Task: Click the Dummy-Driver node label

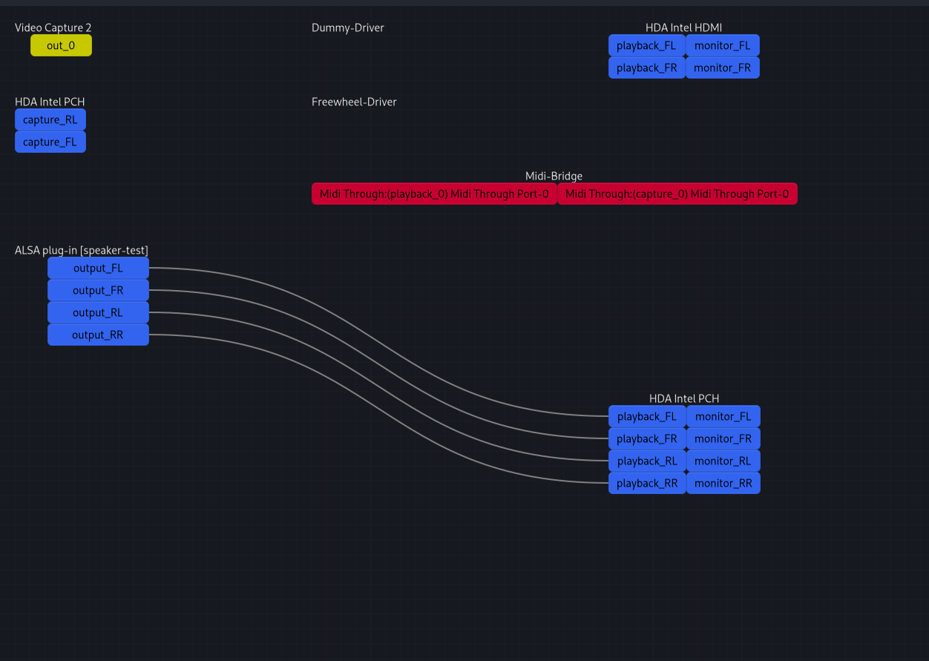Action: [x=348, y=27]
